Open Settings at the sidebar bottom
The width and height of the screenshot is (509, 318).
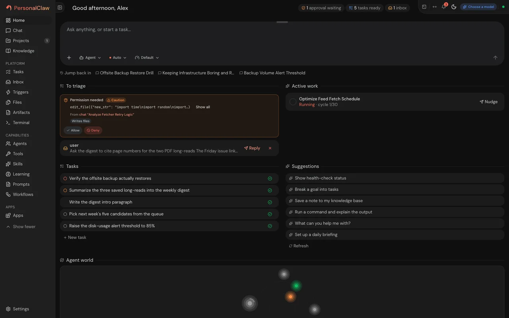[27, 309]
